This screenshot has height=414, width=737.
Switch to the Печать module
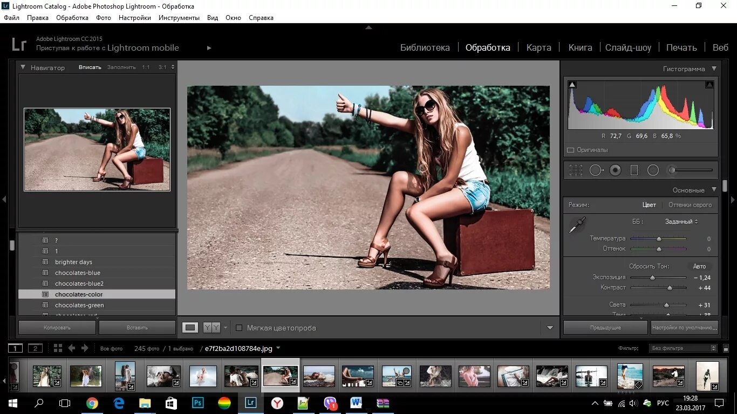coord(681,47)
